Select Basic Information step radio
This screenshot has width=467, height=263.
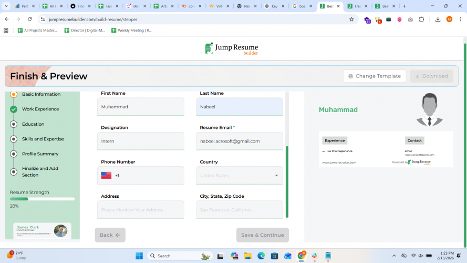click(14, 94)
